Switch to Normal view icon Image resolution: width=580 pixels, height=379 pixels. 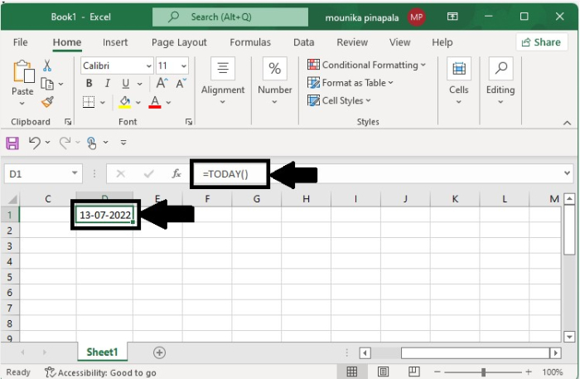click(x=352, y=372)
